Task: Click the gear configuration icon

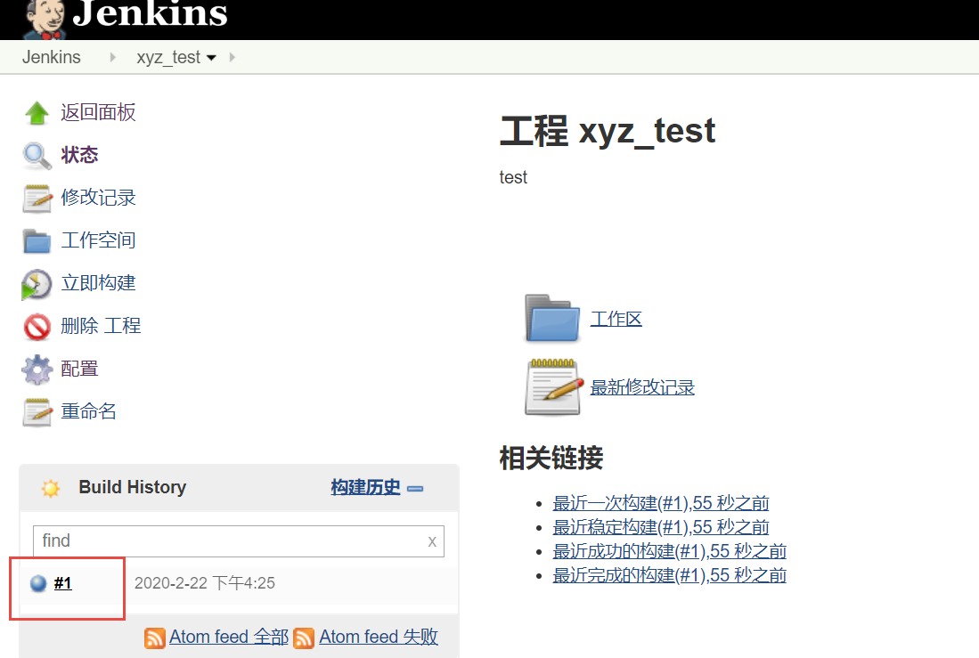Action: [x=37, y=369]
